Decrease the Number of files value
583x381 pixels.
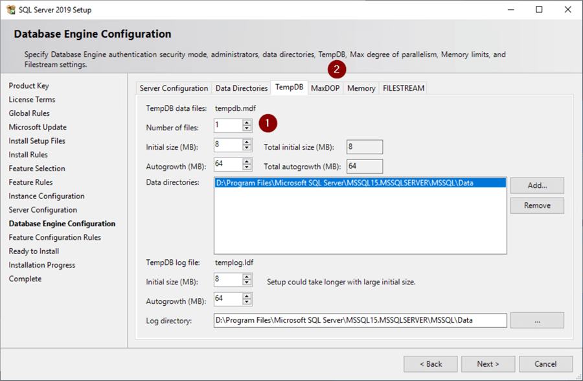pyautogui.click(x=247, y=128)
